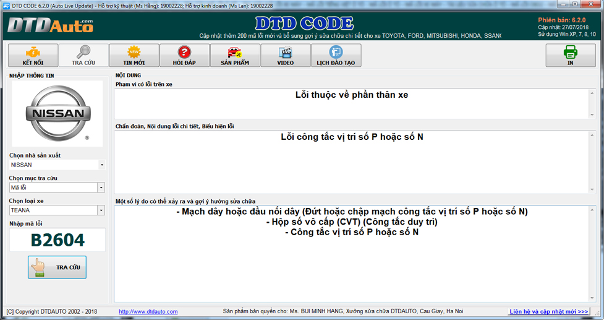Click the Hộp số vô cấp (CVT) line
This screenshot has width=604, height=320.
tap(352, 222)
